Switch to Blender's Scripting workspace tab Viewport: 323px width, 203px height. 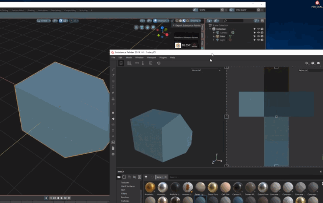[x=83, y=10]
